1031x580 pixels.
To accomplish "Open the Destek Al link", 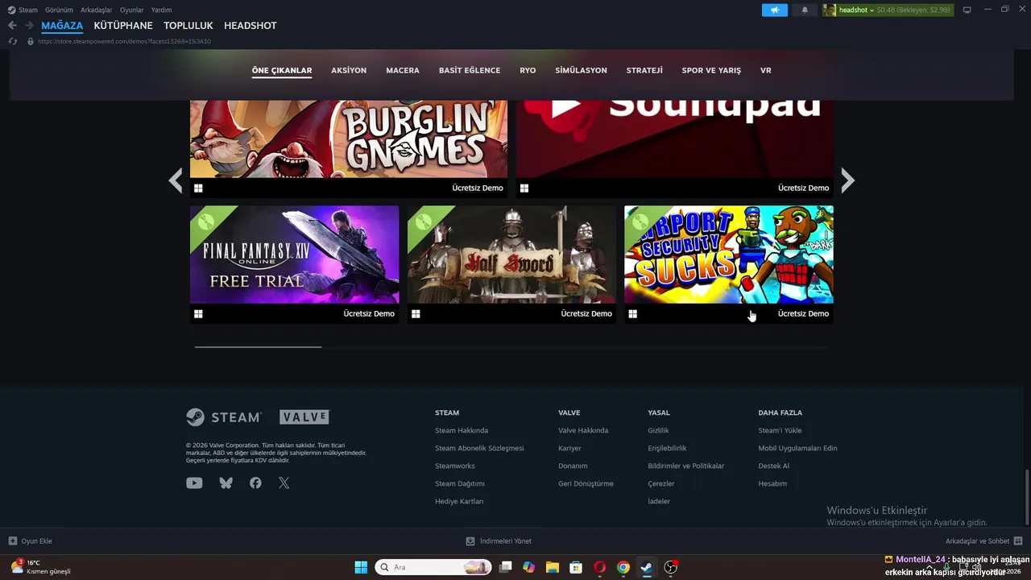I will click(x=773, y=466).
